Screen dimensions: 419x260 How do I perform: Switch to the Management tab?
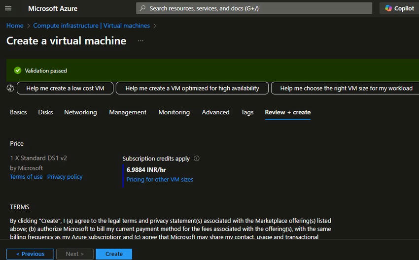click(x=128, y=112)
